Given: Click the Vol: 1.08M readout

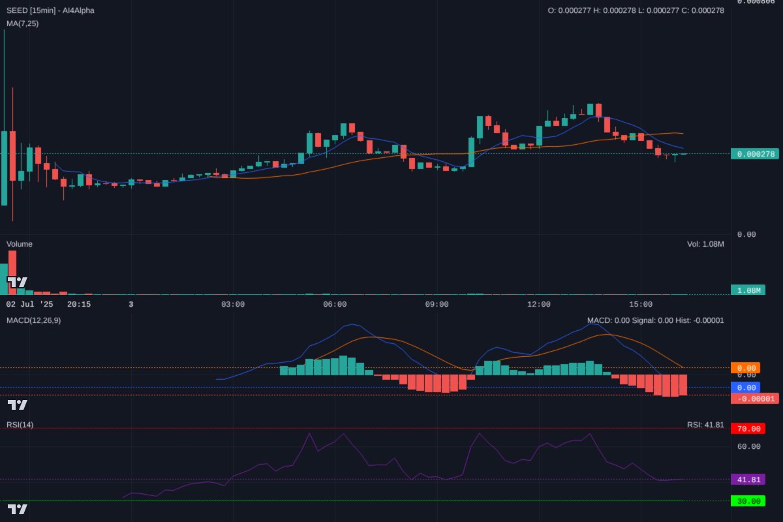Looking at the screenshot, I should 705,244.
